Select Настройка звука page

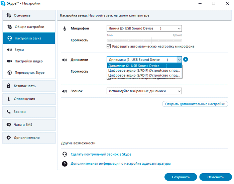[29, 38]
